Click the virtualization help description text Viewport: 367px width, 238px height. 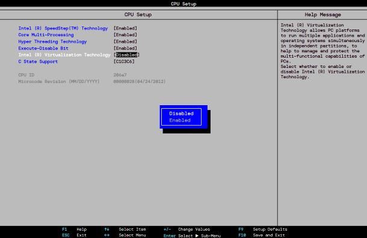322,51
